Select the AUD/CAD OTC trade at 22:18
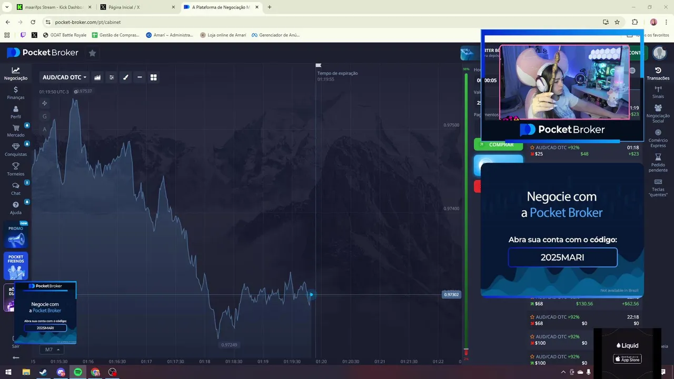 tap(584, 320)
